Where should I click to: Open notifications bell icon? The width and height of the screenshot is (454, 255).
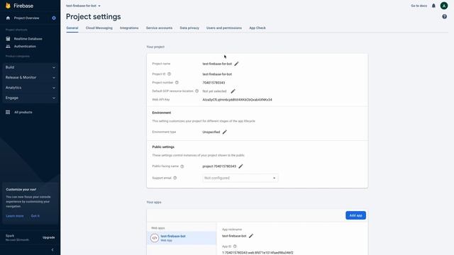(433, 6)
